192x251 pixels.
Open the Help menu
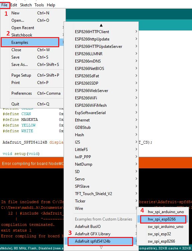tap(51, 5)
